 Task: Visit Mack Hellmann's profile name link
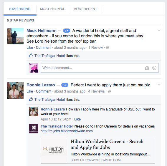point(42,31)
